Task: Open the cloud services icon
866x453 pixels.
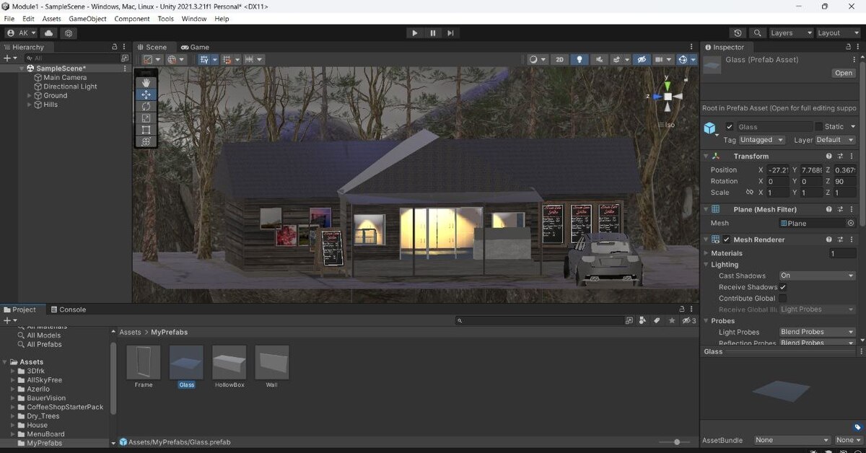Action: [49, 33]
